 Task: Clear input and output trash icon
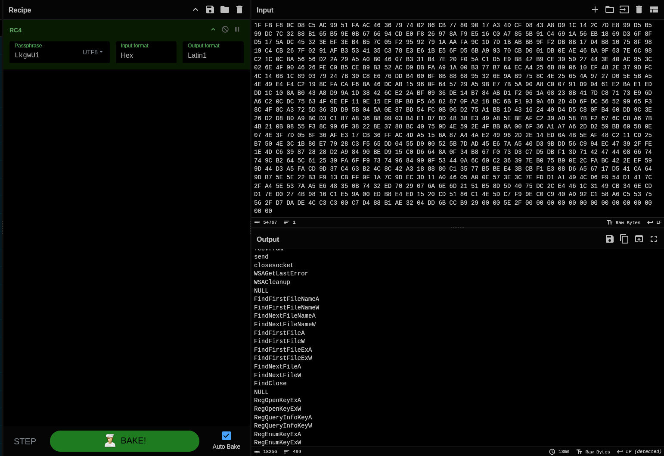pos(639,9)
